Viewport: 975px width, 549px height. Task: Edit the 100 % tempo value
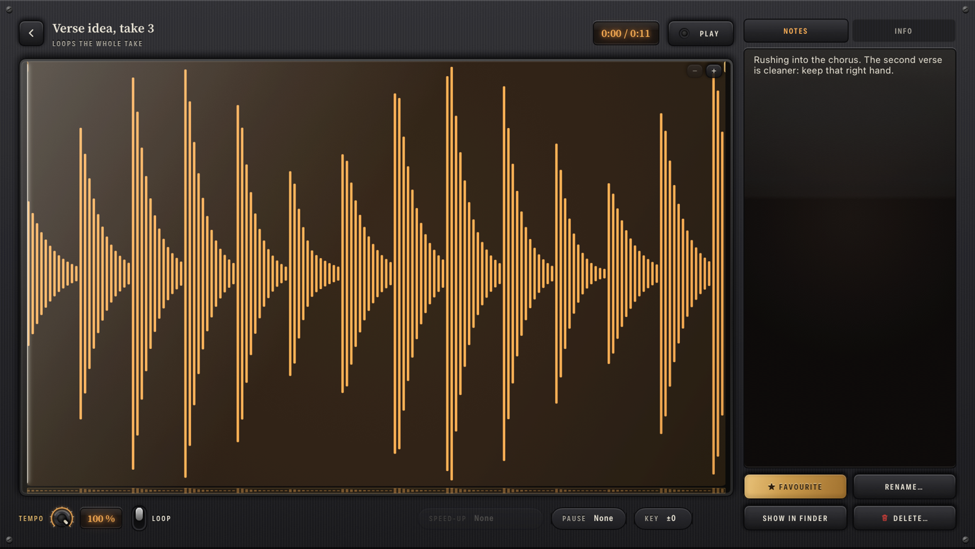pyautogui.click(x=101, y=518)
